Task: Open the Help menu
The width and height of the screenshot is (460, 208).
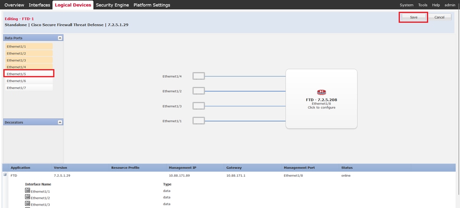Action: pos(436,5)
